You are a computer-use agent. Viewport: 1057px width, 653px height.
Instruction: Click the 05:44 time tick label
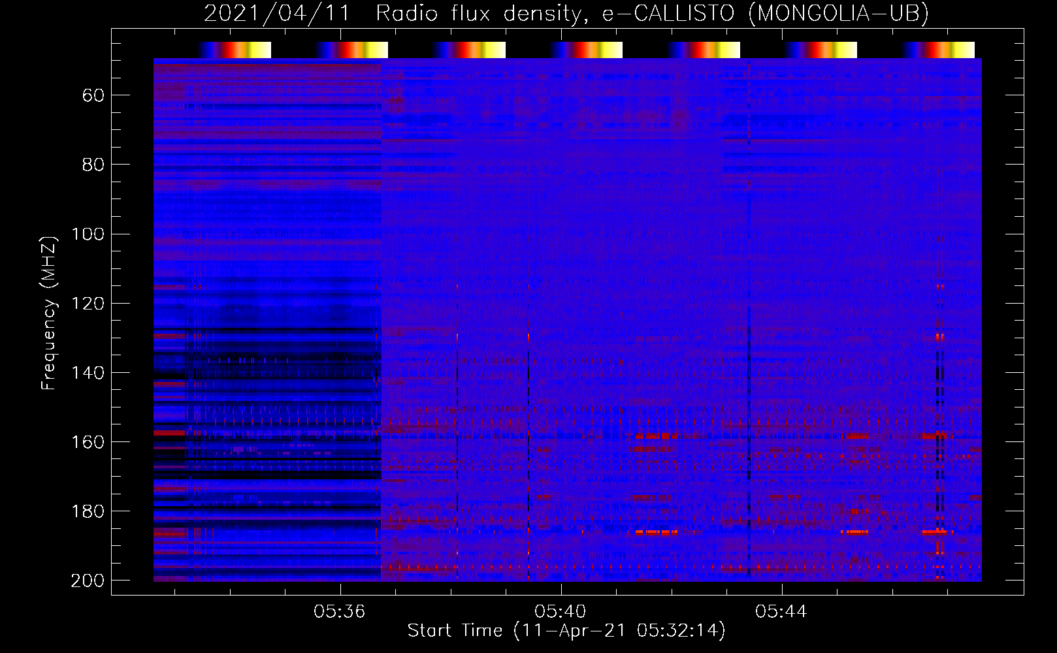click(781, 612)
